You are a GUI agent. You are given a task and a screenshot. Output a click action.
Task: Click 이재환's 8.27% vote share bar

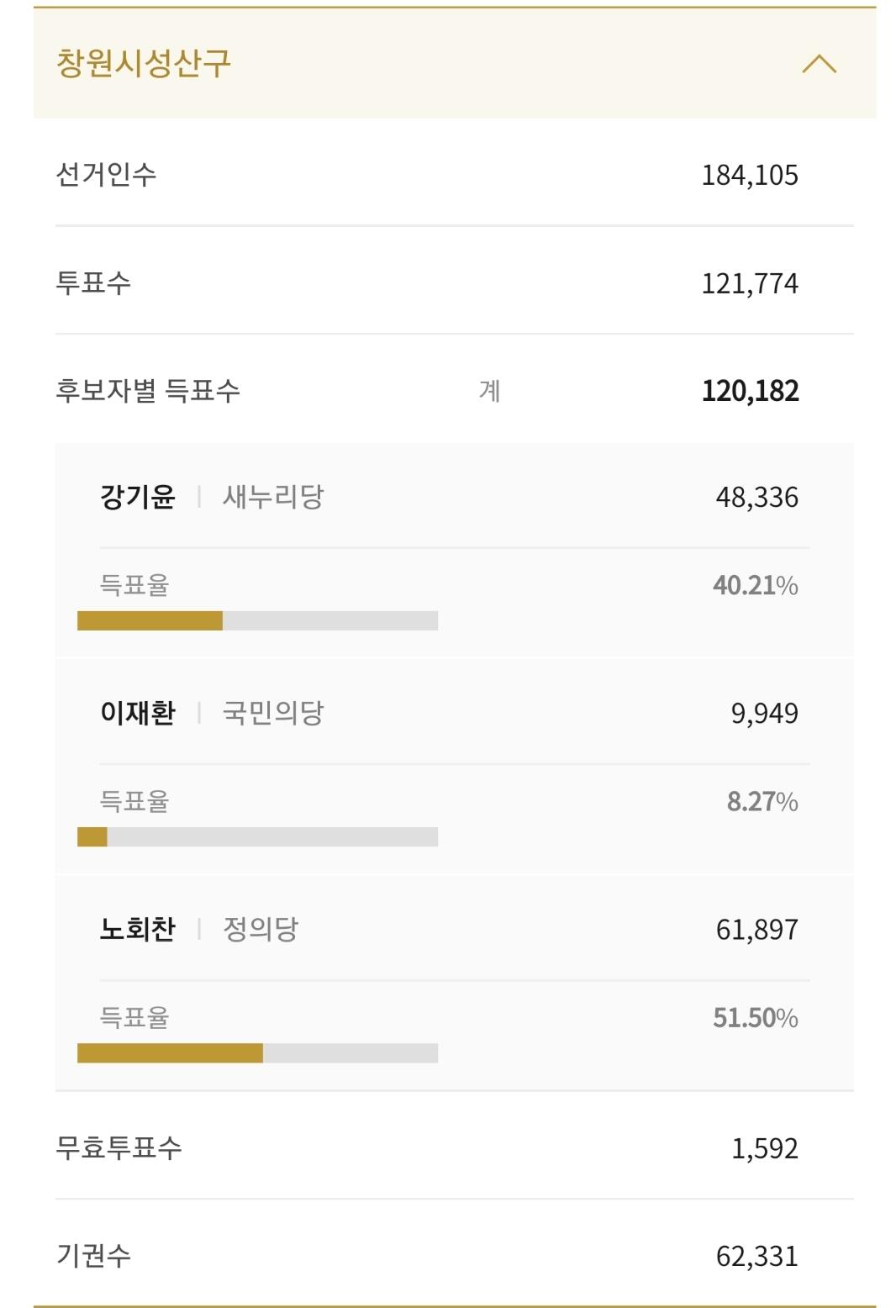coord(257,837)
